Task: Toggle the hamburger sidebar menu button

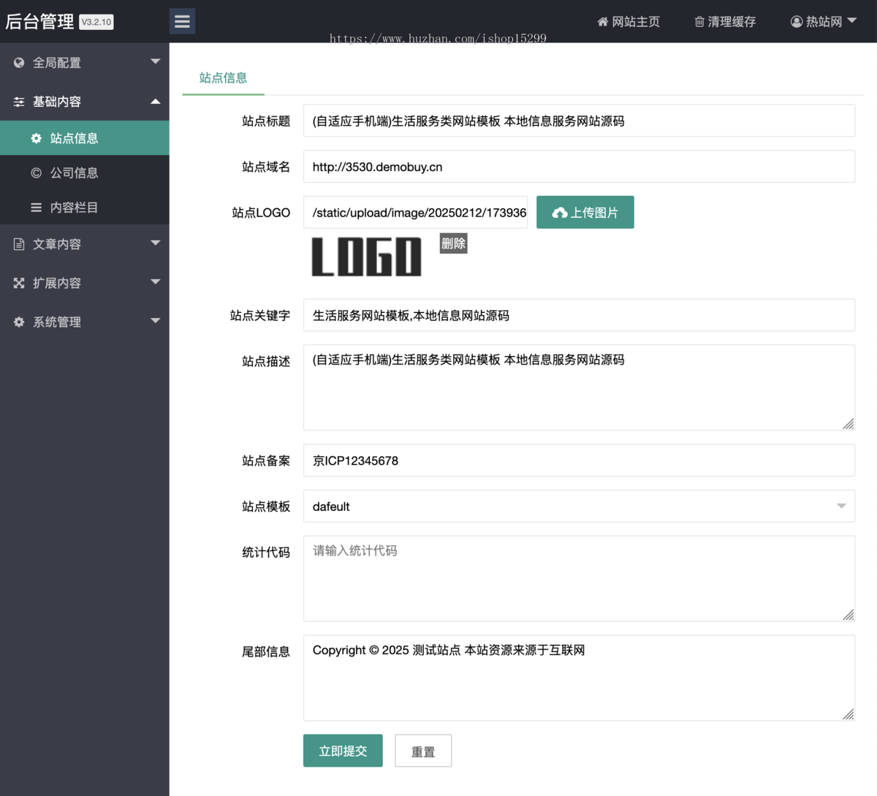Action: tap(182, 21)
